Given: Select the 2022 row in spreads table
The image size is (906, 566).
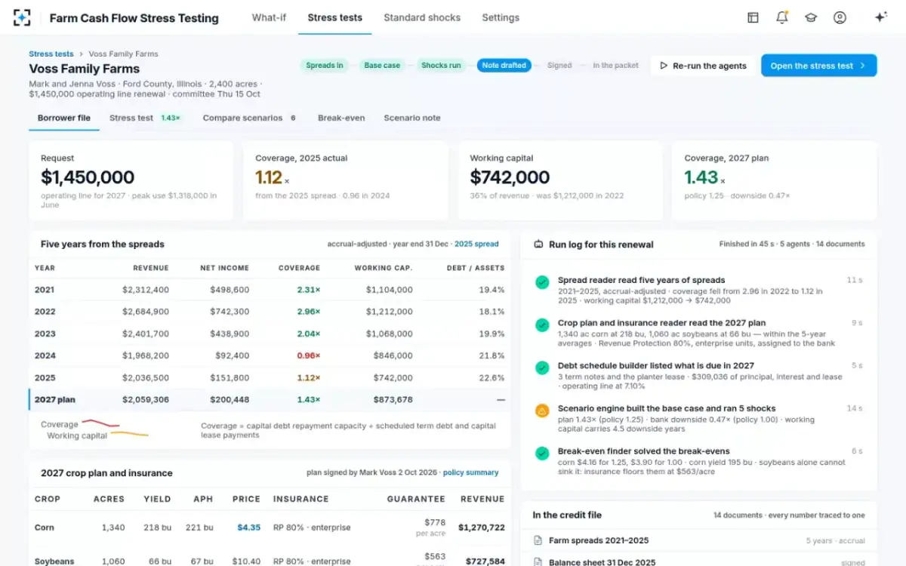Looking at the screenshot, I should (270, 312).
